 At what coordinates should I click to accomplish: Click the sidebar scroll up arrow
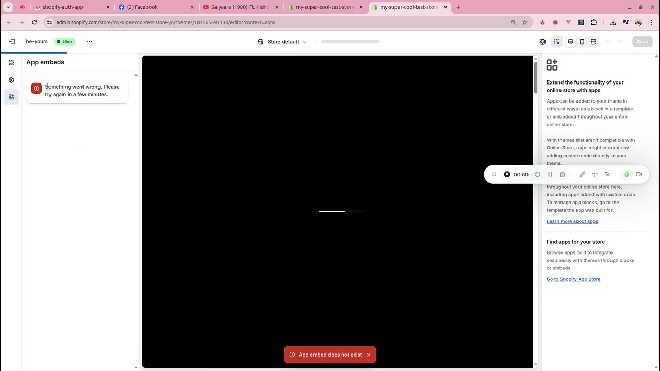(136, 75)
